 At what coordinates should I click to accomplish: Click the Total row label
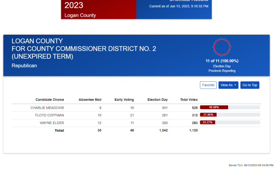pyautogui.click(x=59, y=130)
